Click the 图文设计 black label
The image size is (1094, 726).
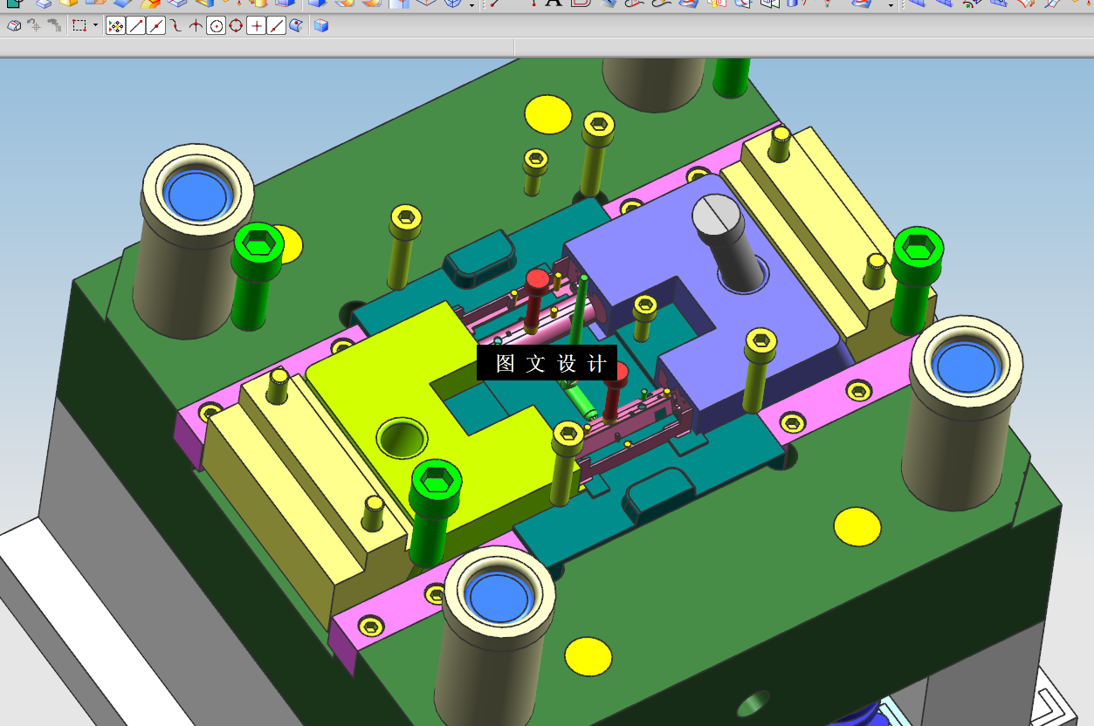[x=547, y=363]
